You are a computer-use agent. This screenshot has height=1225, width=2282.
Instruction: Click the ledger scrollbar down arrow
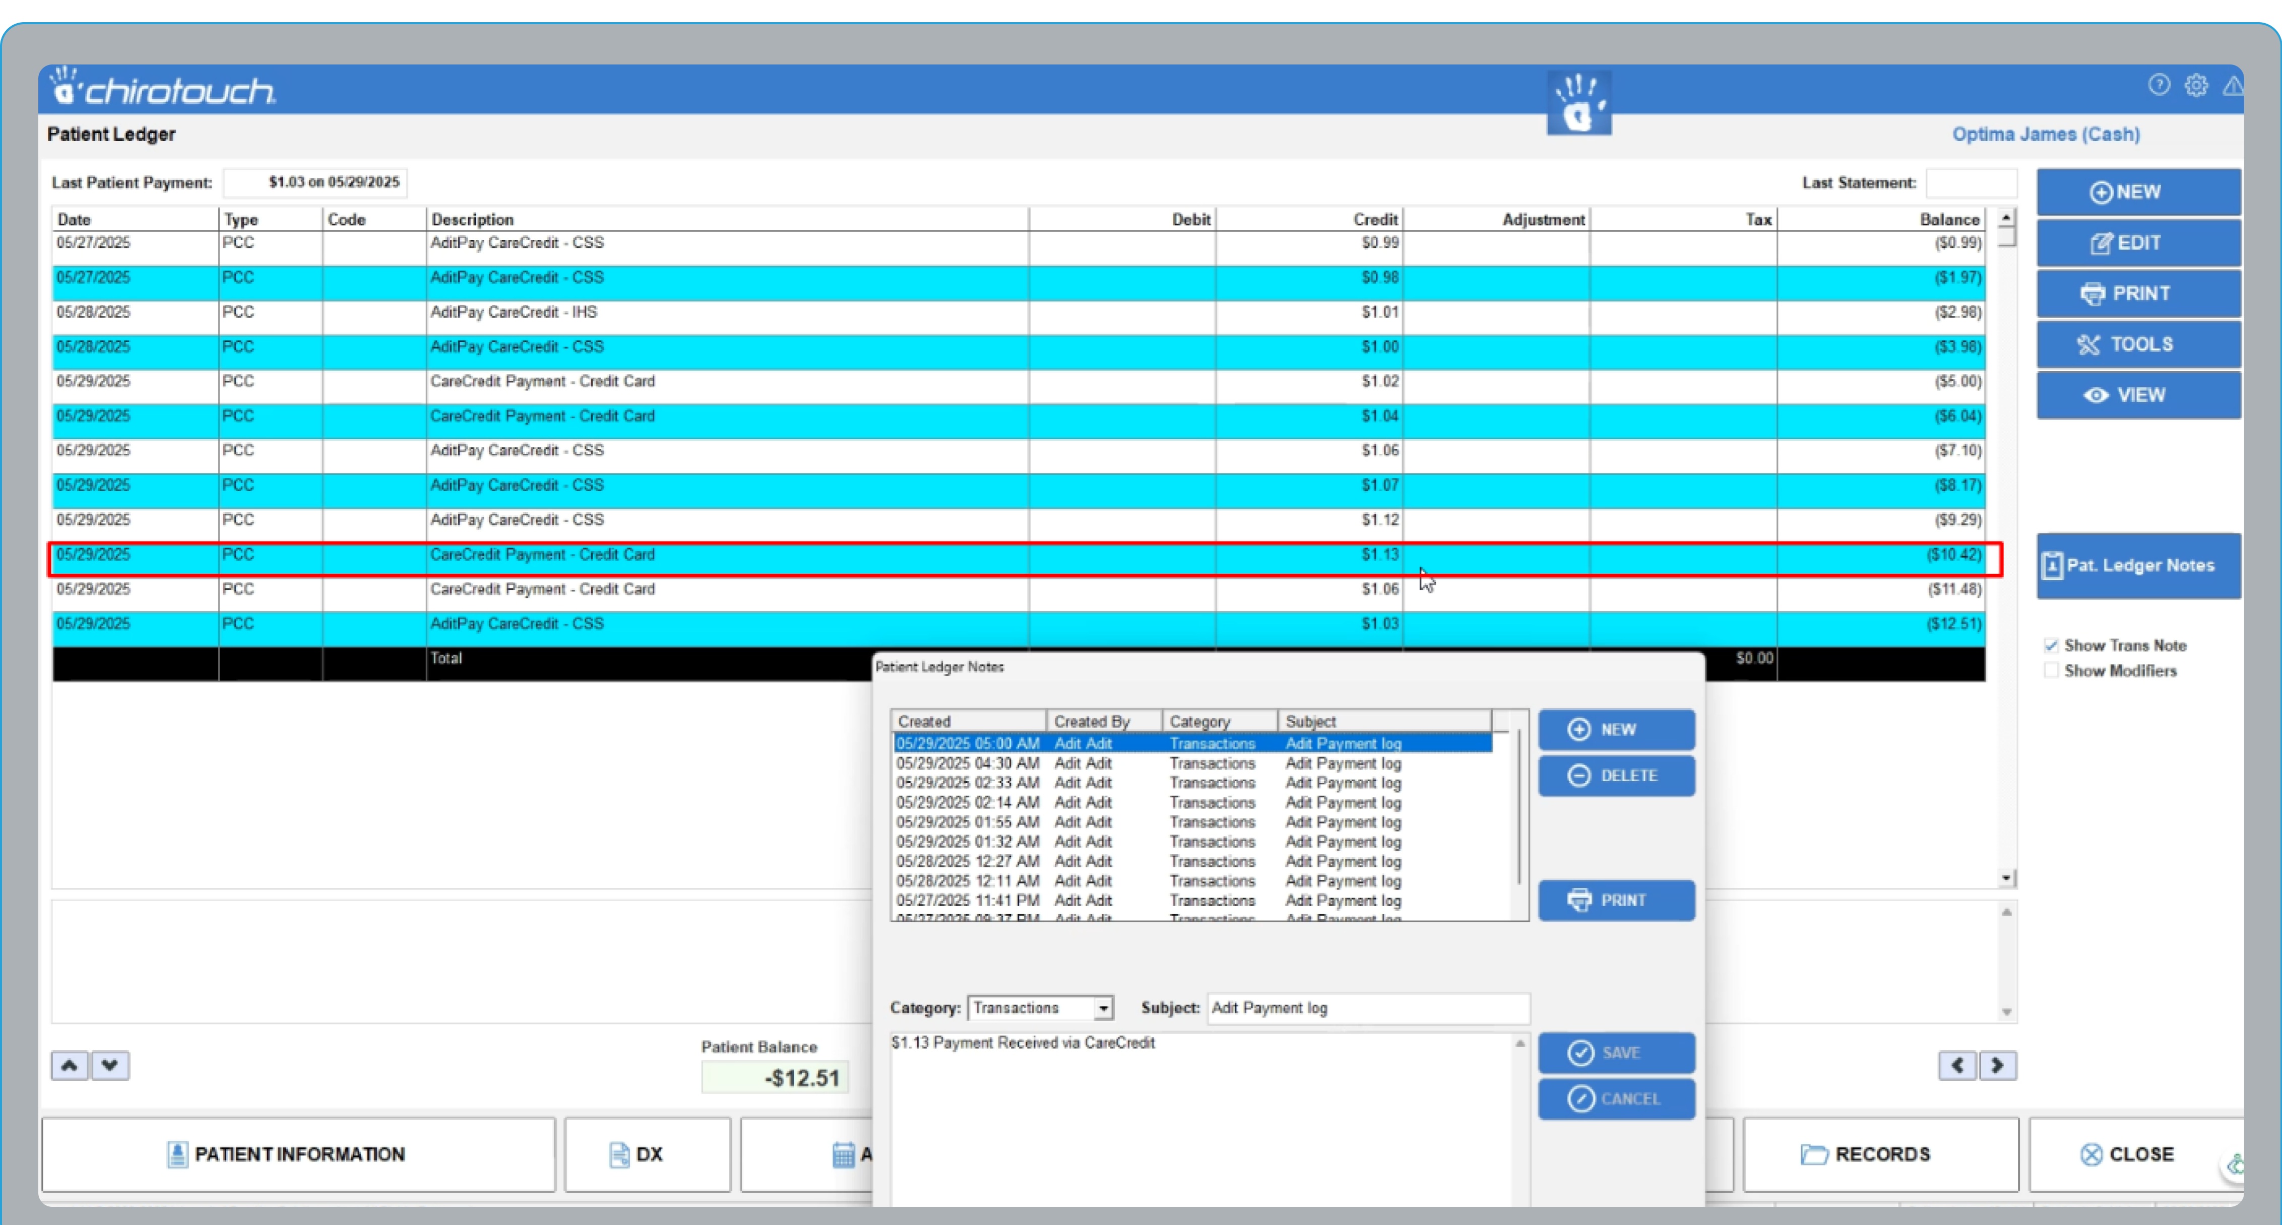(x=2006, y=878)
